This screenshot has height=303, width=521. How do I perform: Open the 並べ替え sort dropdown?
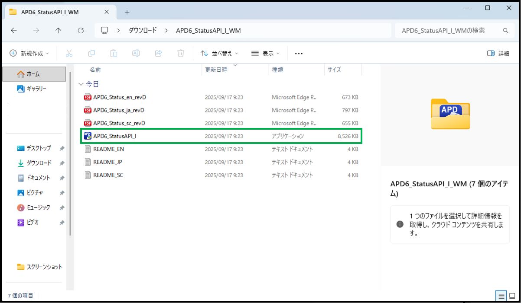(220, 53)
